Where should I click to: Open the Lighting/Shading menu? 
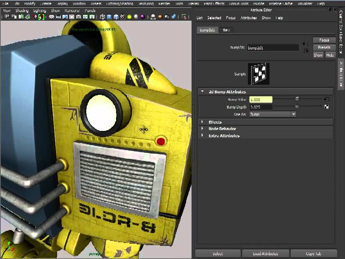120,4
